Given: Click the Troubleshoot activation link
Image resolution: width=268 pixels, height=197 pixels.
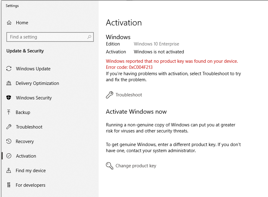Looking at the screenshot, I should (x=129, y=95).
